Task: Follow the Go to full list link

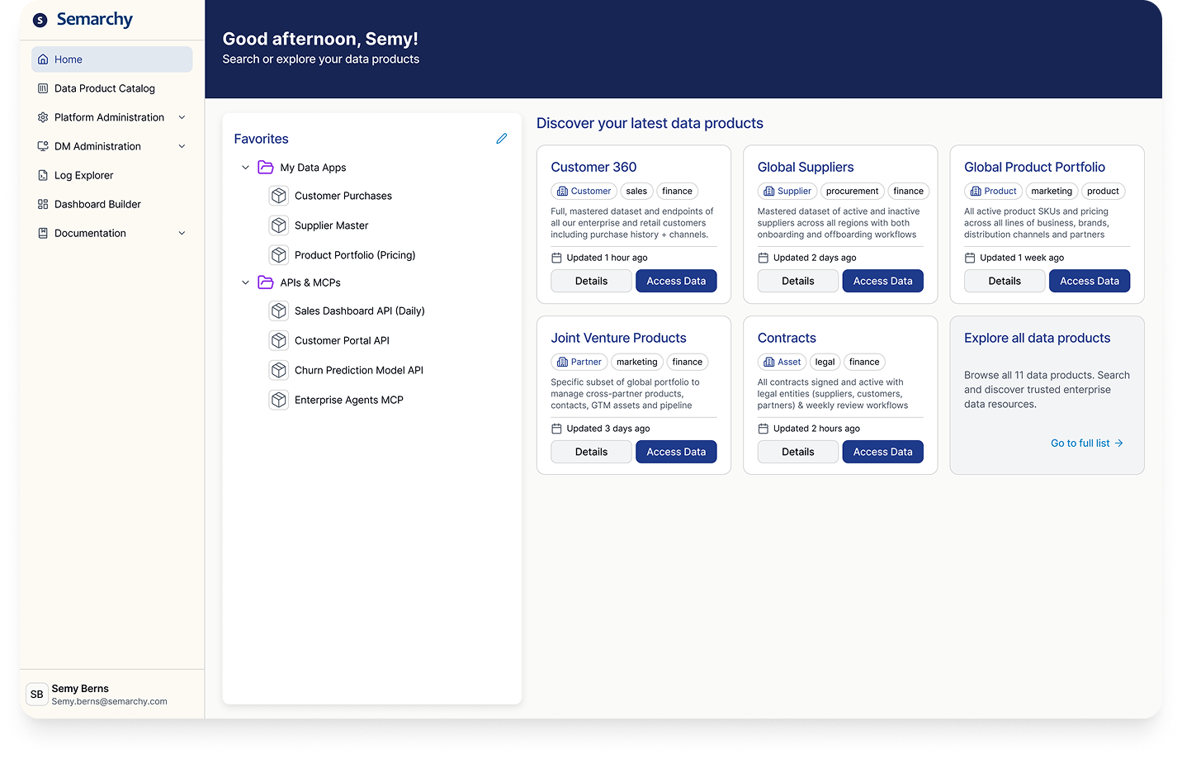Action: 1086,444
